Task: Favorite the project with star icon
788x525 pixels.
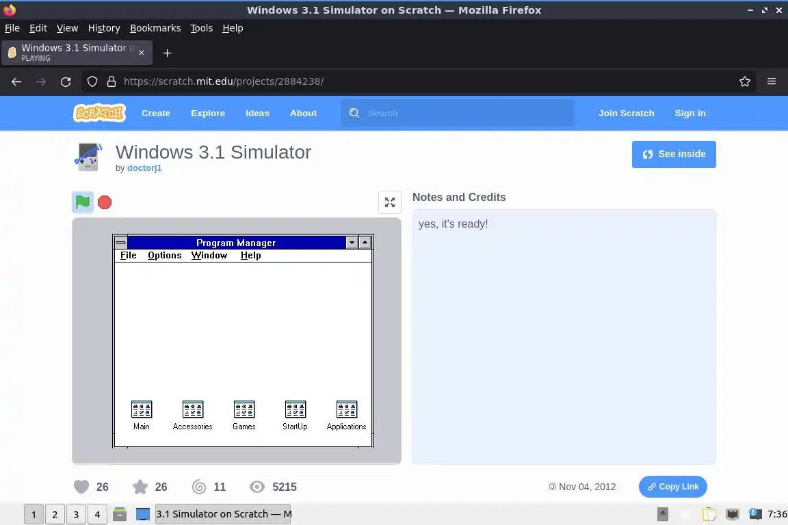Action: click(140, 487)
